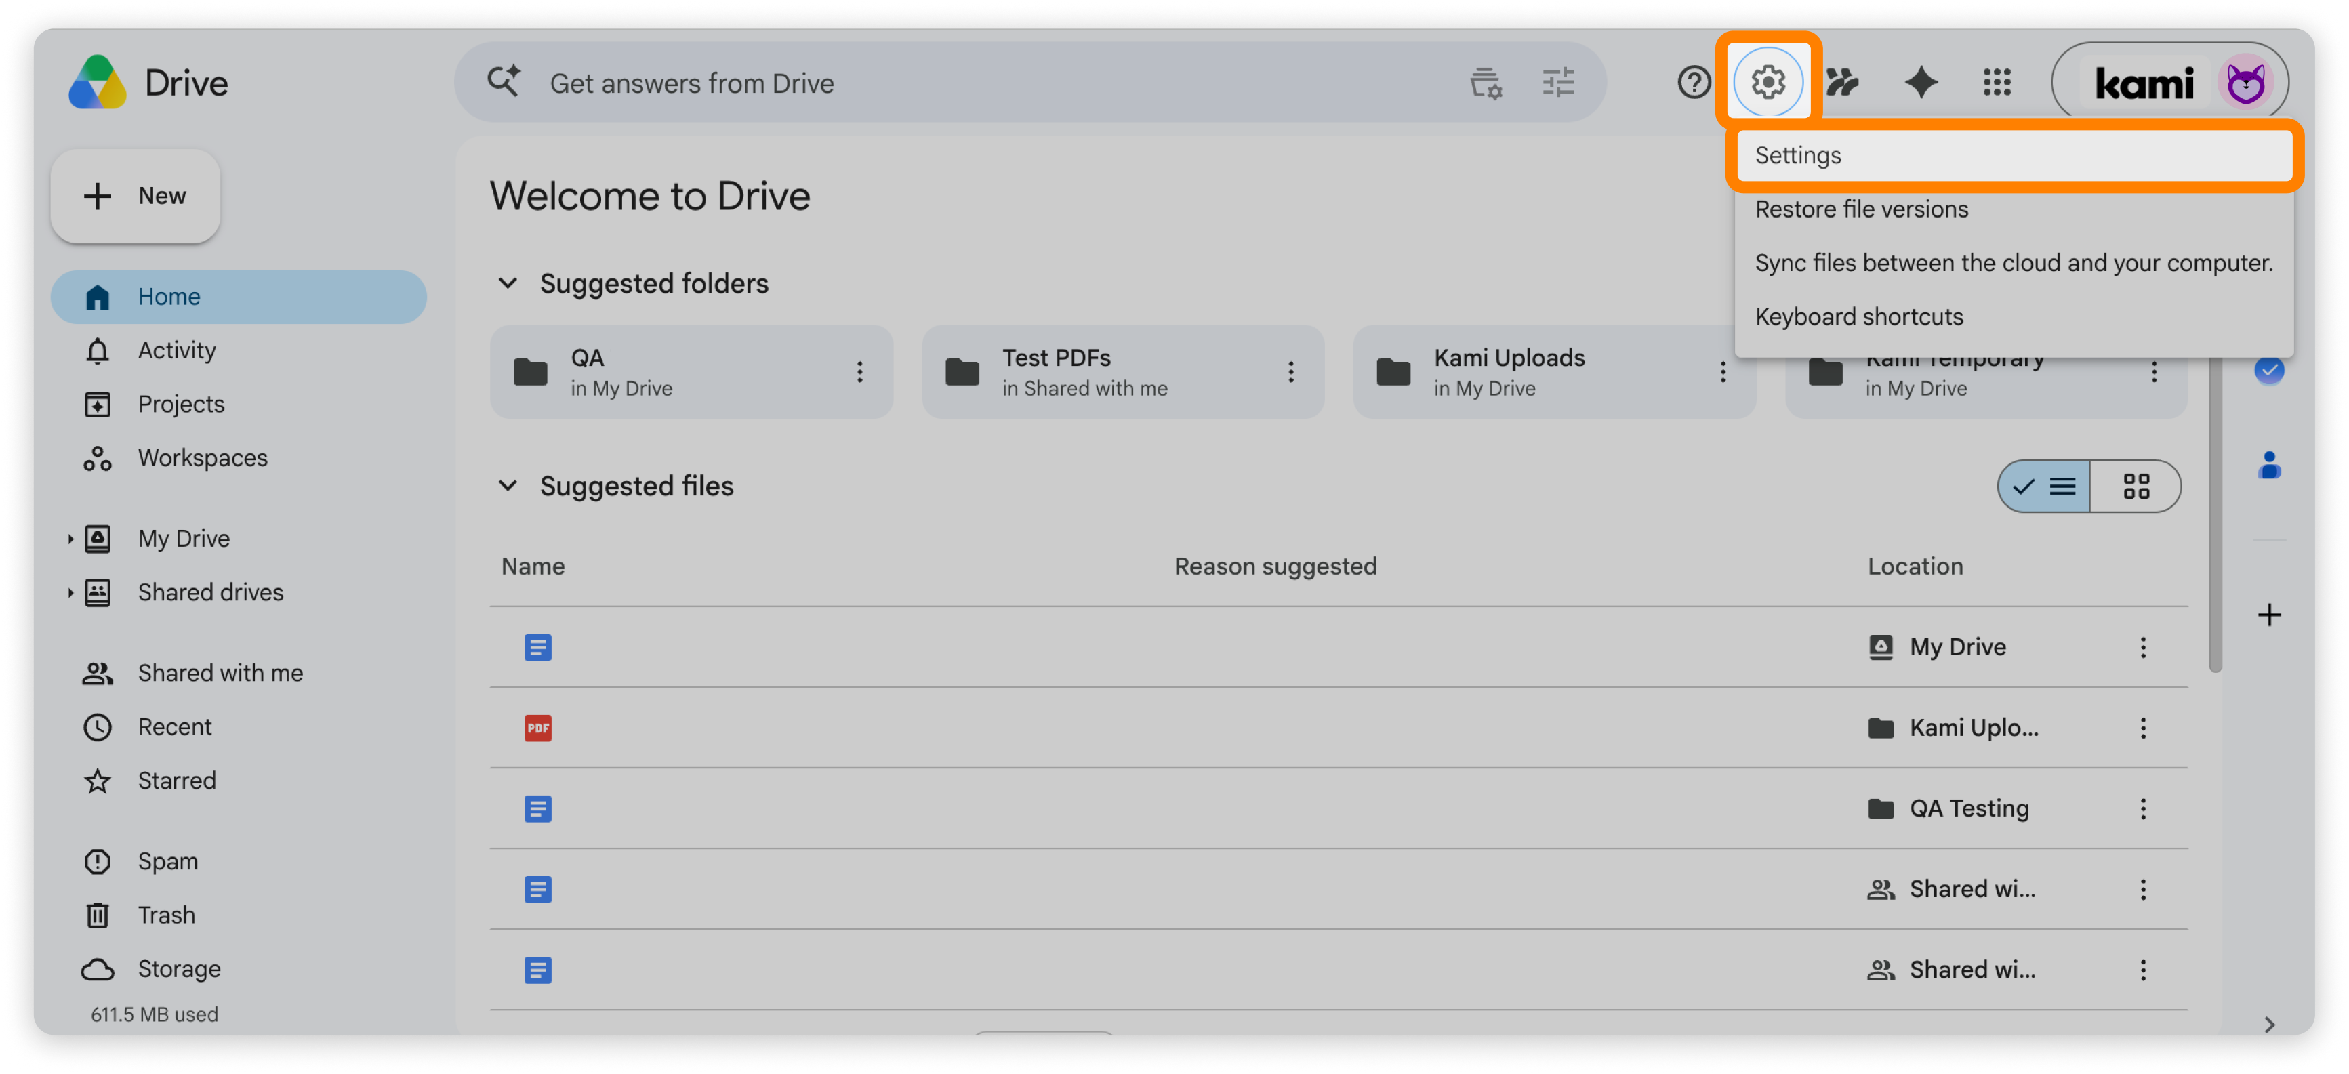Click the Kami Uplo... location link
The width and height of the screenshot is (2349, 1074).
(1953, 728)
